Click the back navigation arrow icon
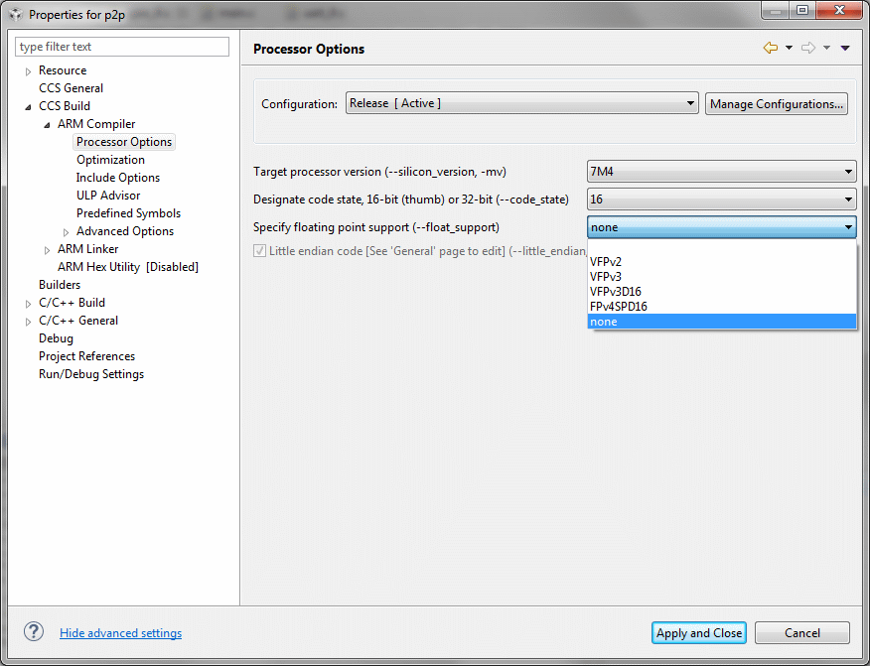Viewport: 870px width, 666px height. [x=770, y=48]
